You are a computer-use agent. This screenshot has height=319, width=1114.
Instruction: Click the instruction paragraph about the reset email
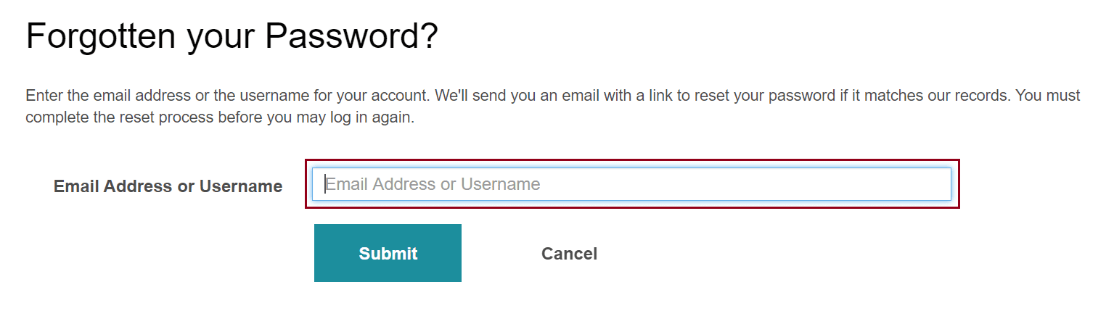click(553, 107)
